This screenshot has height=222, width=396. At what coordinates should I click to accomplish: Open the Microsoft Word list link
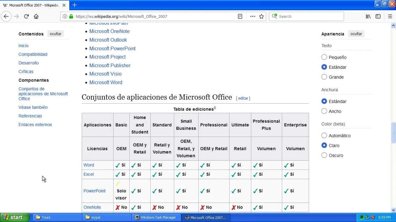coord(106,82)
